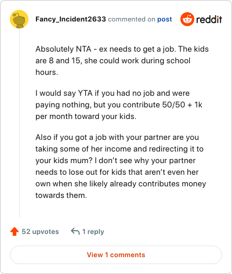Collapse thread via the vertical line
The width and height of the screenshot is (232, 274).
[x=19, y=123]
